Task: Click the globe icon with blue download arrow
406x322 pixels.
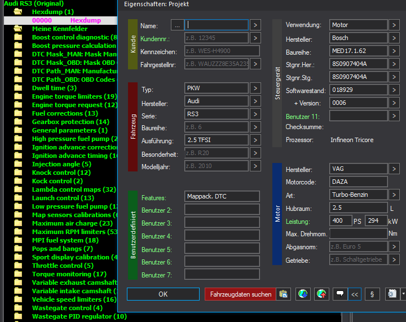Action: (303, 294)
